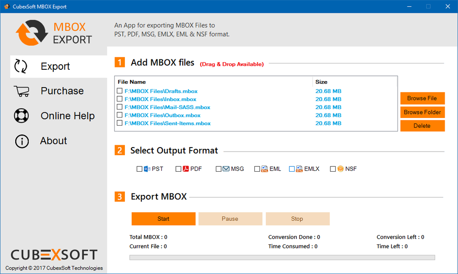The width and height of the screenshot is (458, 274).
Task: Click the Browse Folder button
Action: 422,112
